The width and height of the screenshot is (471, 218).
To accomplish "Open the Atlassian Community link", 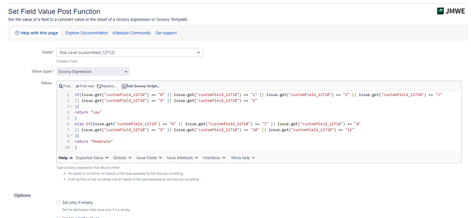I will click(132, 33).
